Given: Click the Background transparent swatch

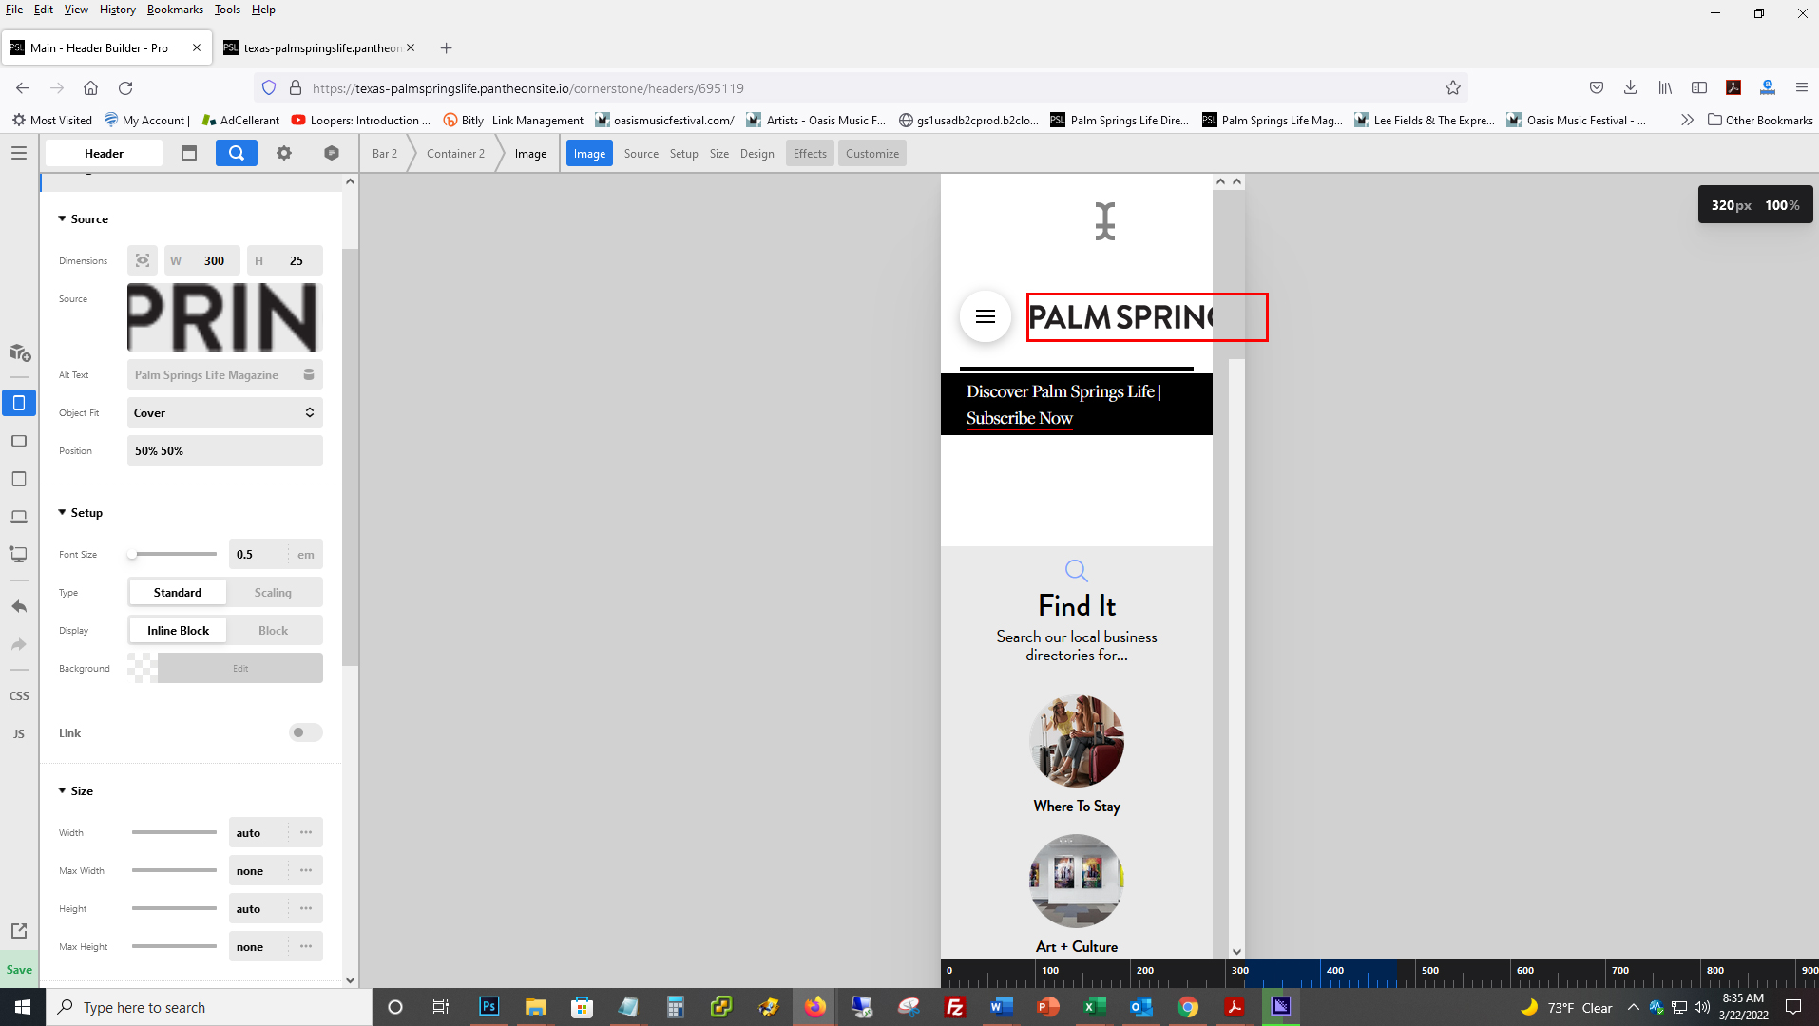Looking at the screenshot, I should (x=143, y=668).
